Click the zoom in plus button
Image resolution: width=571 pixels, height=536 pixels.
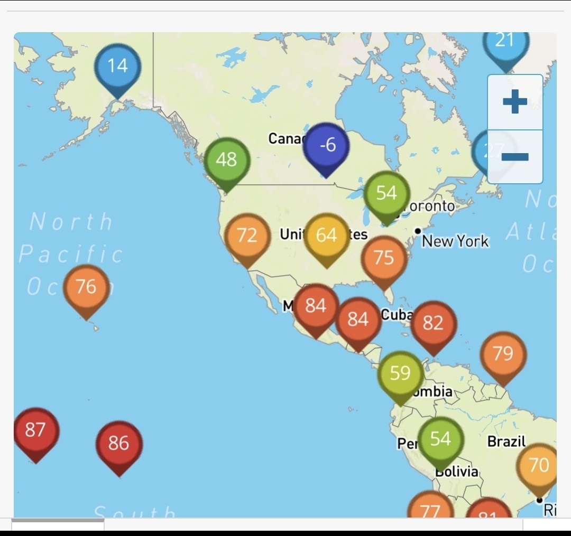[514, 102]
